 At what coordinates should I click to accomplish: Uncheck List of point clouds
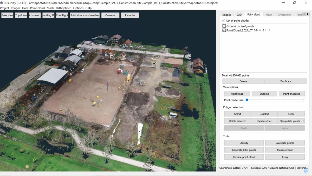point(223,20)
